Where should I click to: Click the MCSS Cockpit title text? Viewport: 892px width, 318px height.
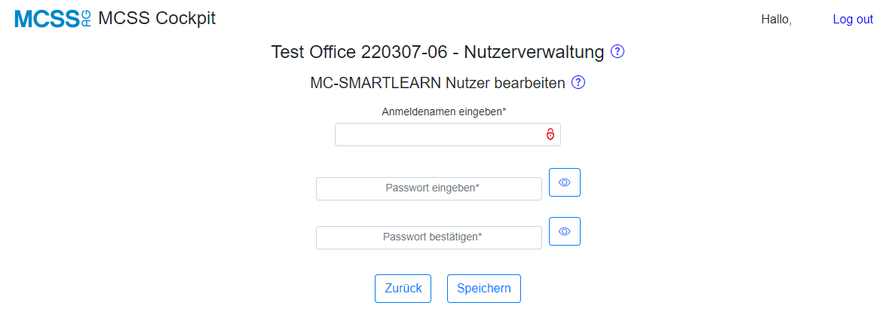pos(157,18)
